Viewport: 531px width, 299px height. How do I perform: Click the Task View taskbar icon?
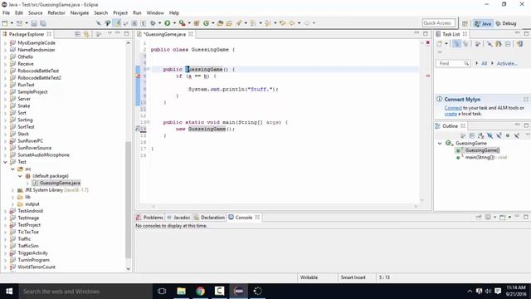(x=162, y=292)
